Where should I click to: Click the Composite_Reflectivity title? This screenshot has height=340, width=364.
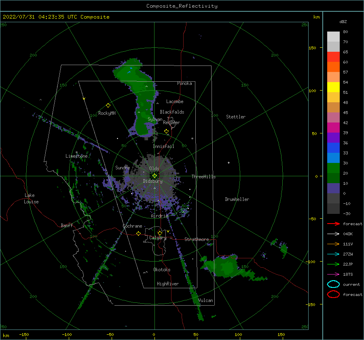(182, 6)
